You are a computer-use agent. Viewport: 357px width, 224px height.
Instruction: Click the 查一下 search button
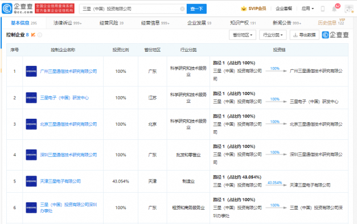coord(196,9)
